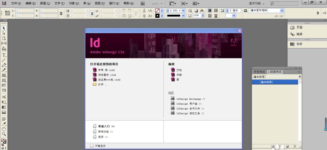The width and height of the screenshot is (327, 150).
Task: Open the stroke style dropdown
Action: [x=183, y=16]
